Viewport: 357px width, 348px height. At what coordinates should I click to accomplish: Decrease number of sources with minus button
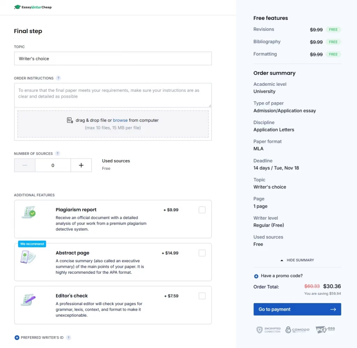[25, 165]
